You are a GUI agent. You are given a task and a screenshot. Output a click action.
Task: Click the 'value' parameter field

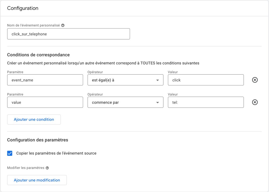[x=45, y=102]
